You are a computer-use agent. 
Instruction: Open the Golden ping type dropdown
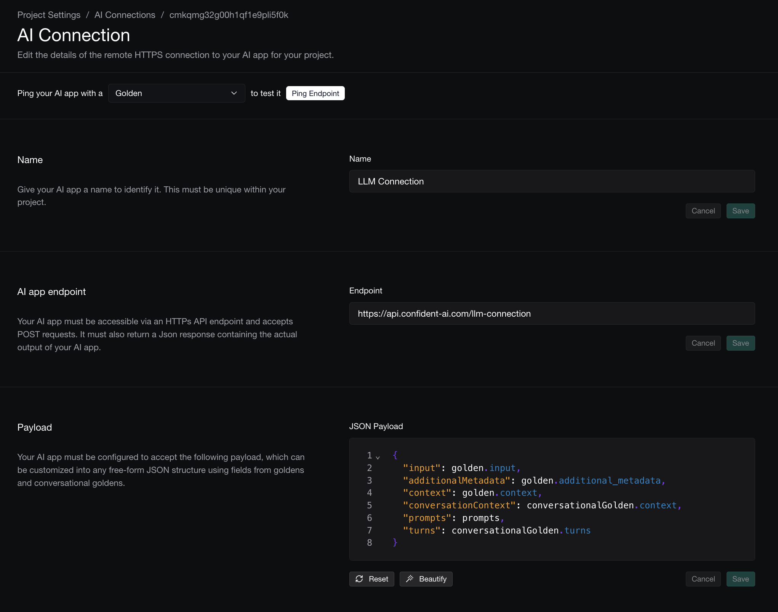(176, 93)
